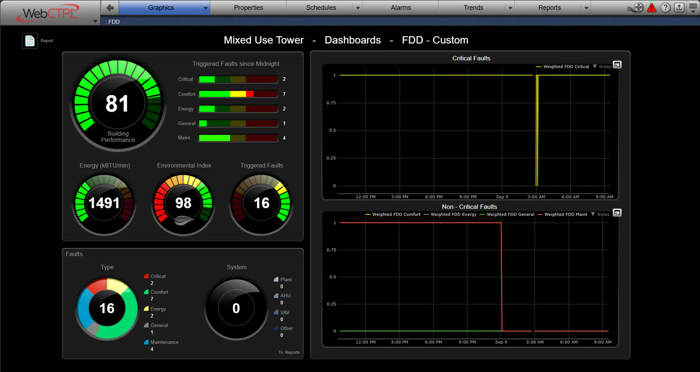This screenshot has height=372, width=700.
Task: Click the fault Type donut chart
Action: [107, 308]
